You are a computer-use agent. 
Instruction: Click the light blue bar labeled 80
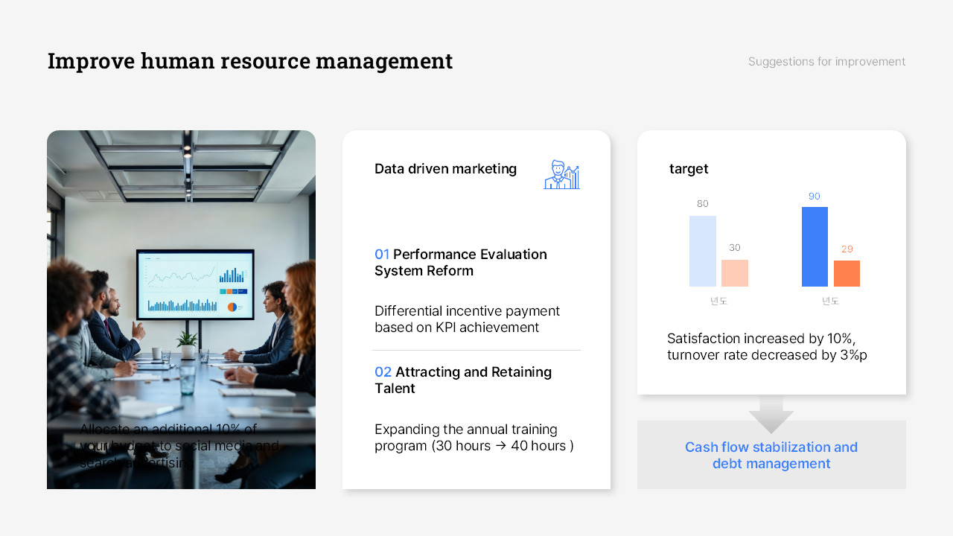[x=702, y=250]
